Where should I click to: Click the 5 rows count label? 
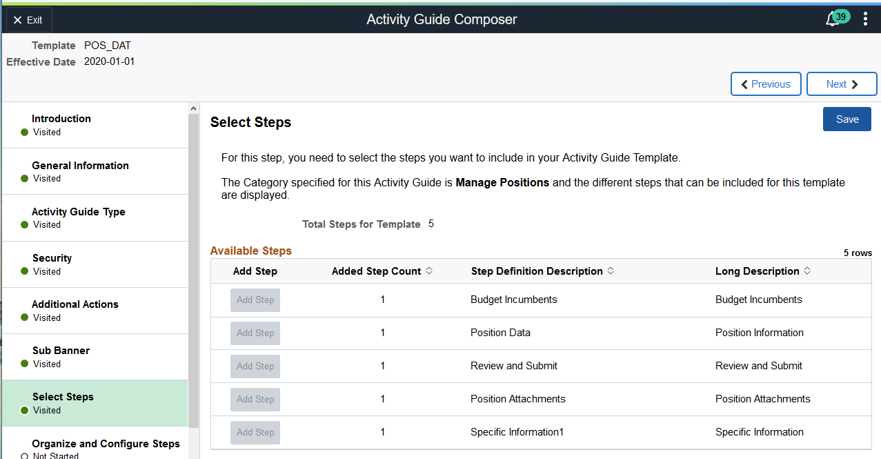click(858, 253)
